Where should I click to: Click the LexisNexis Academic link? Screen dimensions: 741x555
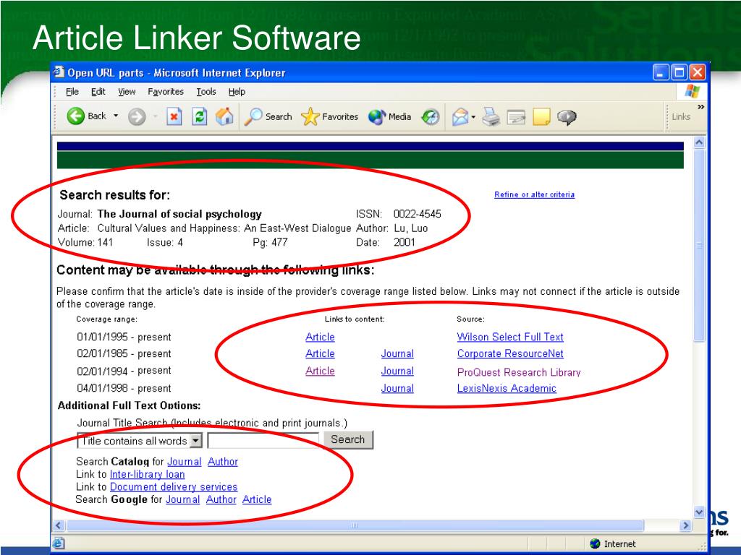507,388
